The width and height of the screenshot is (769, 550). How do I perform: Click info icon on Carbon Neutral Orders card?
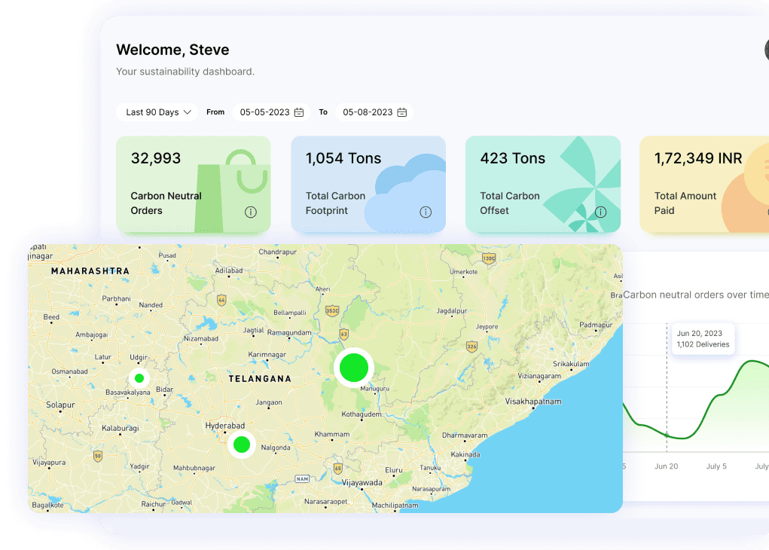(x=251, y=212)
